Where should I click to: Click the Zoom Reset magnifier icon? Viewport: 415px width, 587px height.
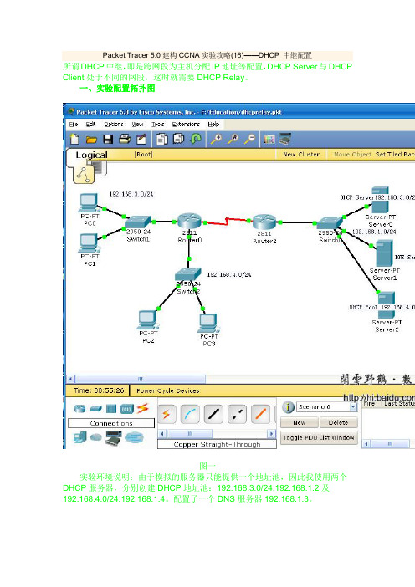[x=233, y=140]
